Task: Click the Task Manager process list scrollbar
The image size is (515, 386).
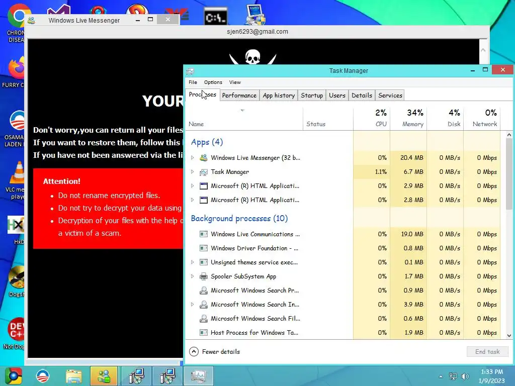Action: [509, 174]
